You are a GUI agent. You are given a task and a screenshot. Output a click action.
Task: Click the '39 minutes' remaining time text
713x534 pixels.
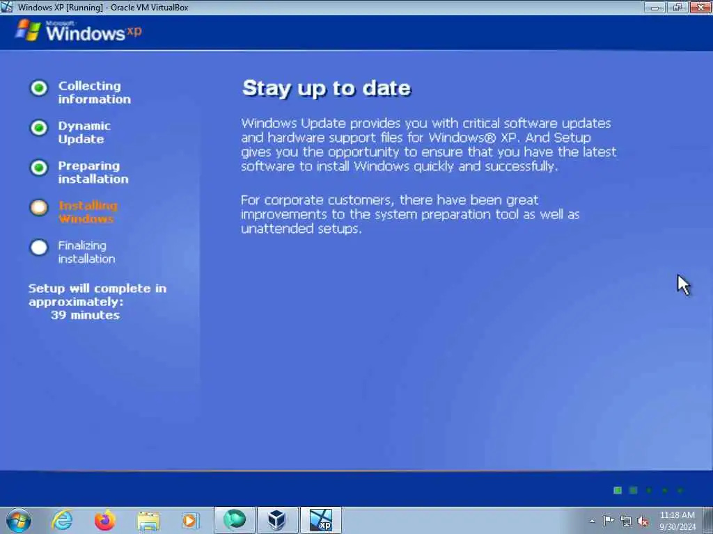point(85,315)
